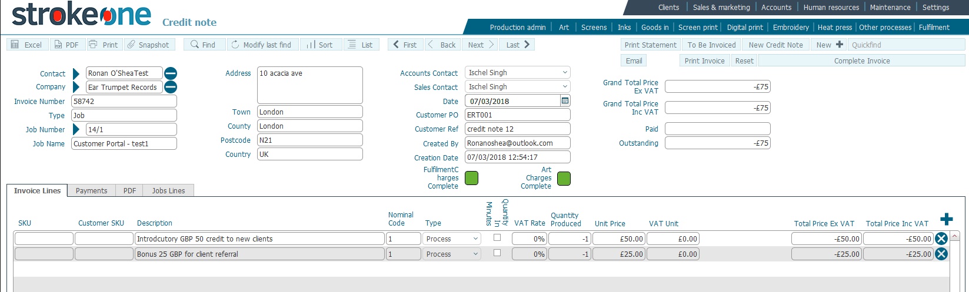
Task: Delete the Bonus 25 GBP referral line
Action: pos(941,254)
